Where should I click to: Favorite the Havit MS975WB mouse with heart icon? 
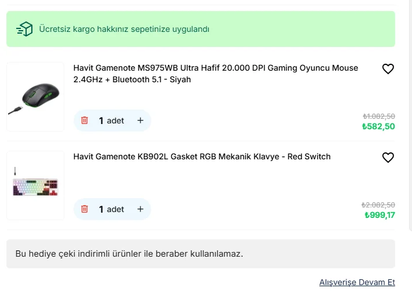coord(388,69)
